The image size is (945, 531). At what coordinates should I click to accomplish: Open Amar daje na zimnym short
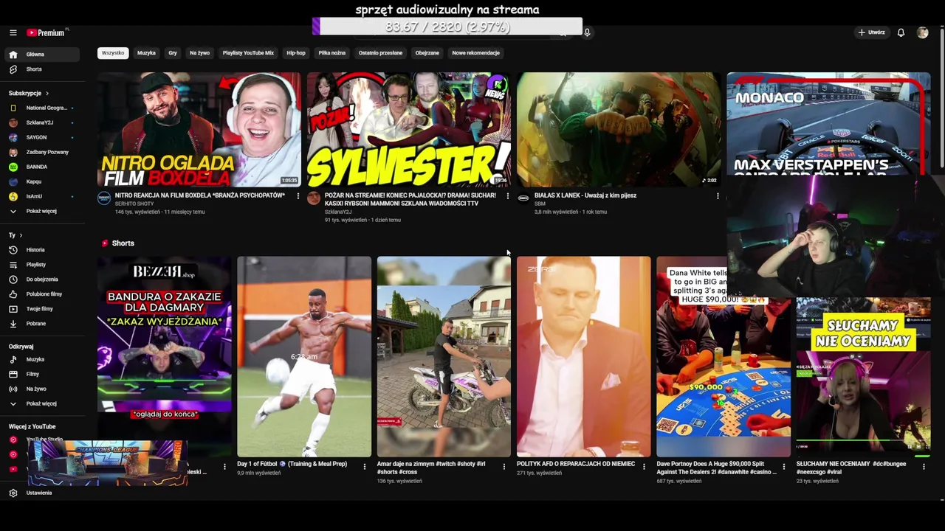[x=444, y=357]
